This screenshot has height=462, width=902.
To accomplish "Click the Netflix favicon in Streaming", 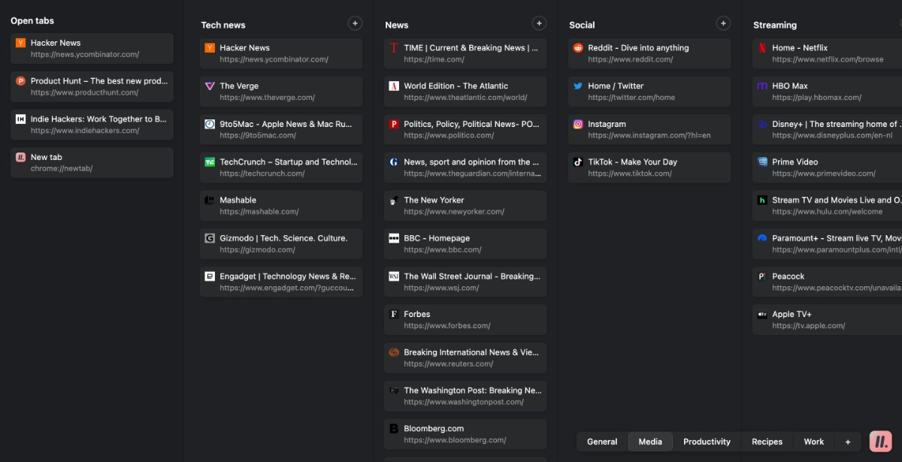I will (x=762, y=48).
